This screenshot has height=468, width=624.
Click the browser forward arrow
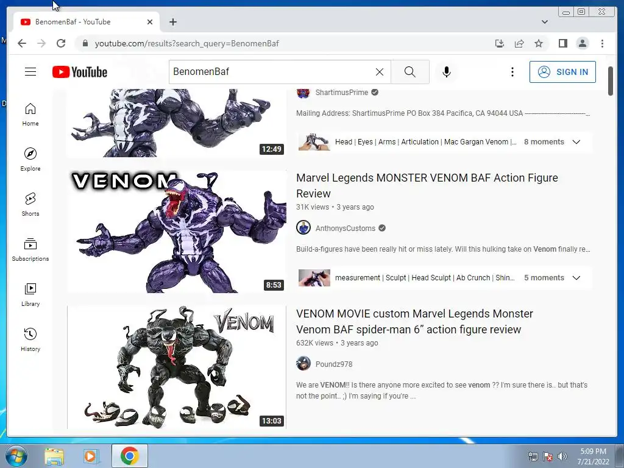tap(41, 43)
